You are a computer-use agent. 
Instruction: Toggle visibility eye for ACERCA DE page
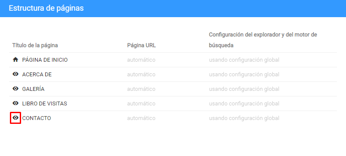click(x=15, y=74)
